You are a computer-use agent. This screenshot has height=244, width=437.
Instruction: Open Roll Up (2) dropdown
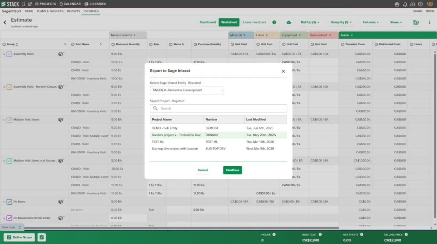click(x=310, y=22)
